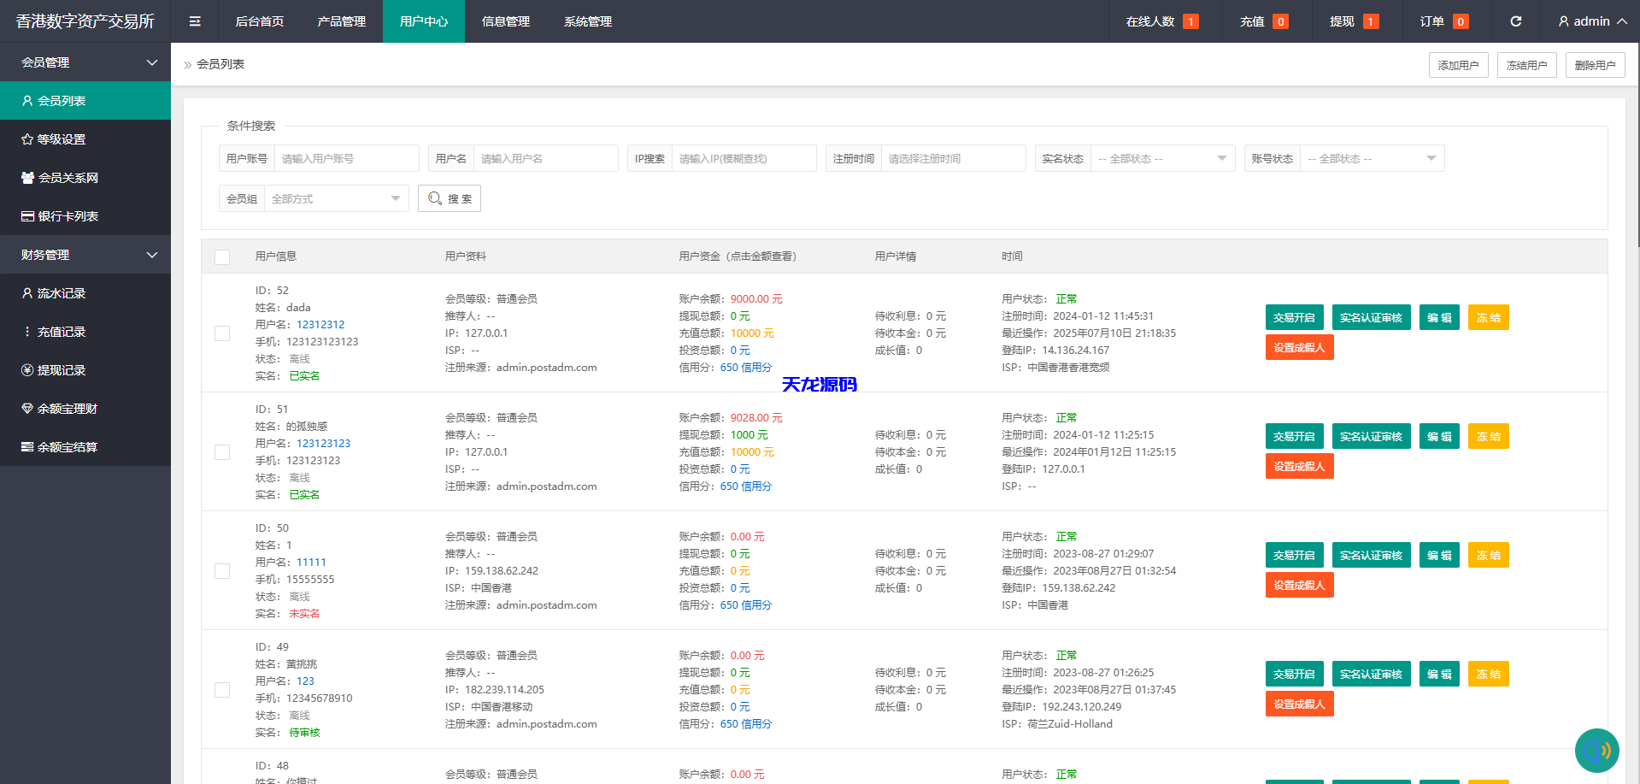Screen dimensions: 1640x784
Task: Click the 注册时间 date input field
Action: (x=954, y=157)
